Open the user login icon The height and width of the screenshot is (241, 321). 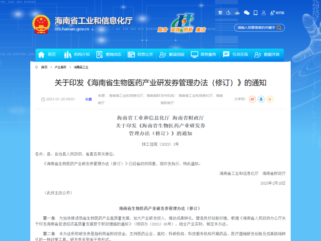[264, 13]
